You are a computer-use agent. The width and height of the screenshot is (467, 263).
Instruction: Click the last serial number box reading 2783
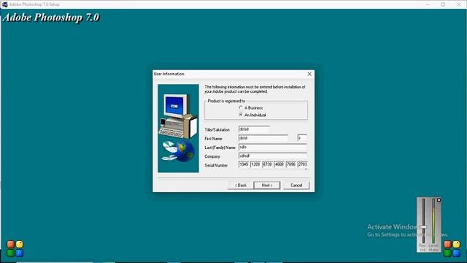[x=302, y=164]
